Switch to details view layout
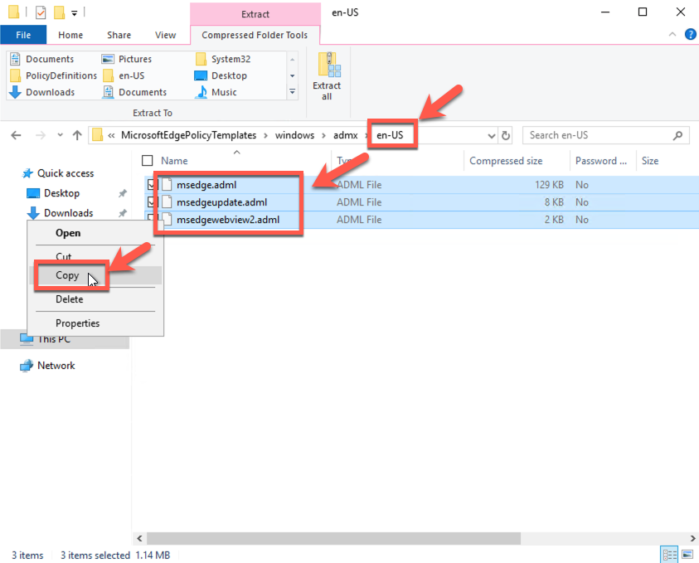This screenshot has height=563, width=699. coord(668,555)
